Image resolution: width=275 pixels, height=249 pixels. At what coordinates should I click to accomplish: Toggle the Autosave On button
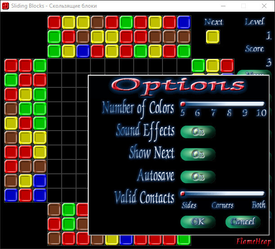[x=198, y=177]
